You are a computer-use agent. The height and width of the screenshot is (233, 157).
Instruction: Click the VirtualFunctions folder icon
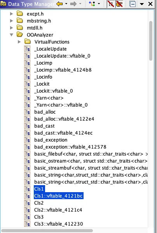28,42
